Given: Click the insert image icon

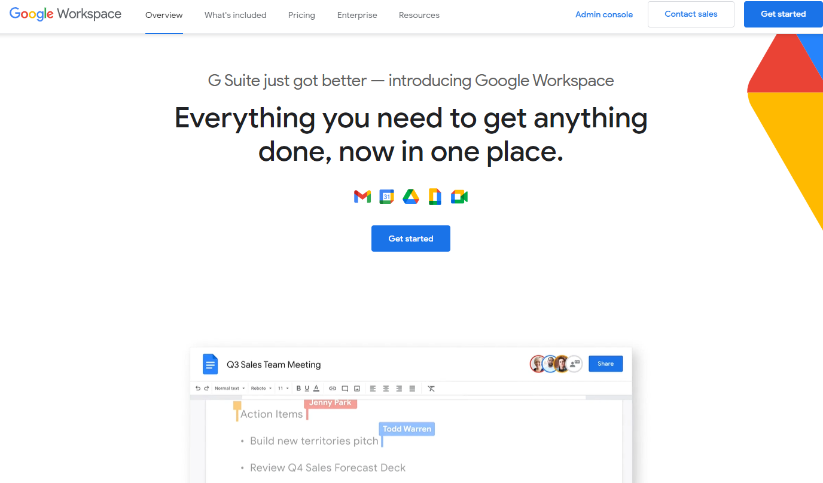Looking at the screenshot, I should pyautogui.click(x=357, y=389).
